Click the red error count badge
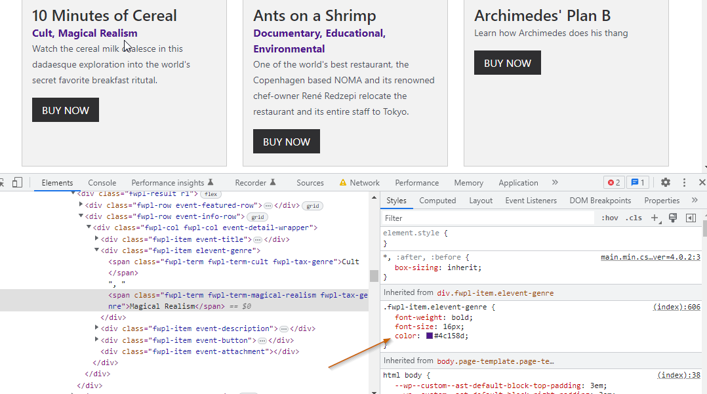707x394 pixels. click(x=614, y=182)
